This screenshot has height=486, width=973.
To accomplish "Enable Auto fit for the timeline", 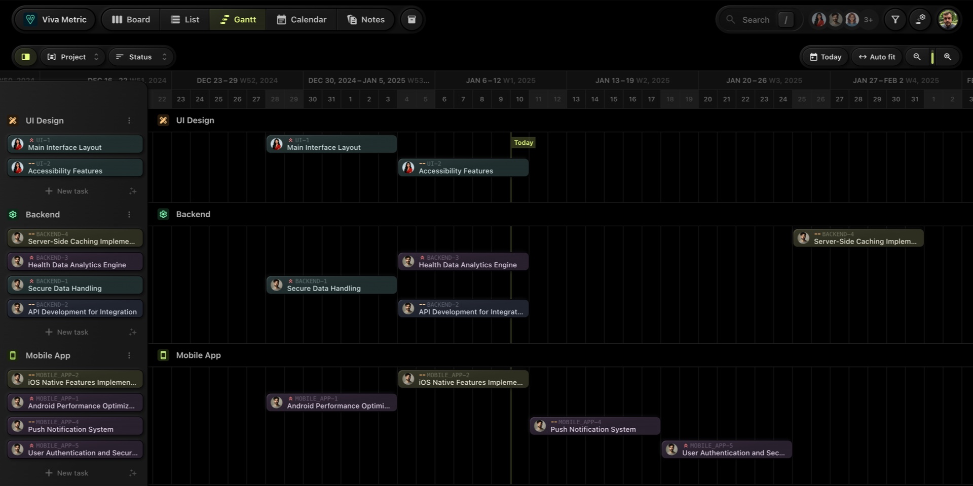I will pyautogui.click(x=877, y=57).
